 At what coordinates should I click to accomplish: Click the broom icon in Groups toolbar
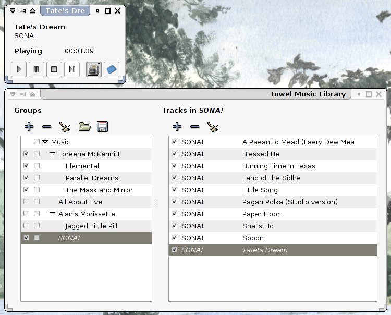(x=65, y=126)
